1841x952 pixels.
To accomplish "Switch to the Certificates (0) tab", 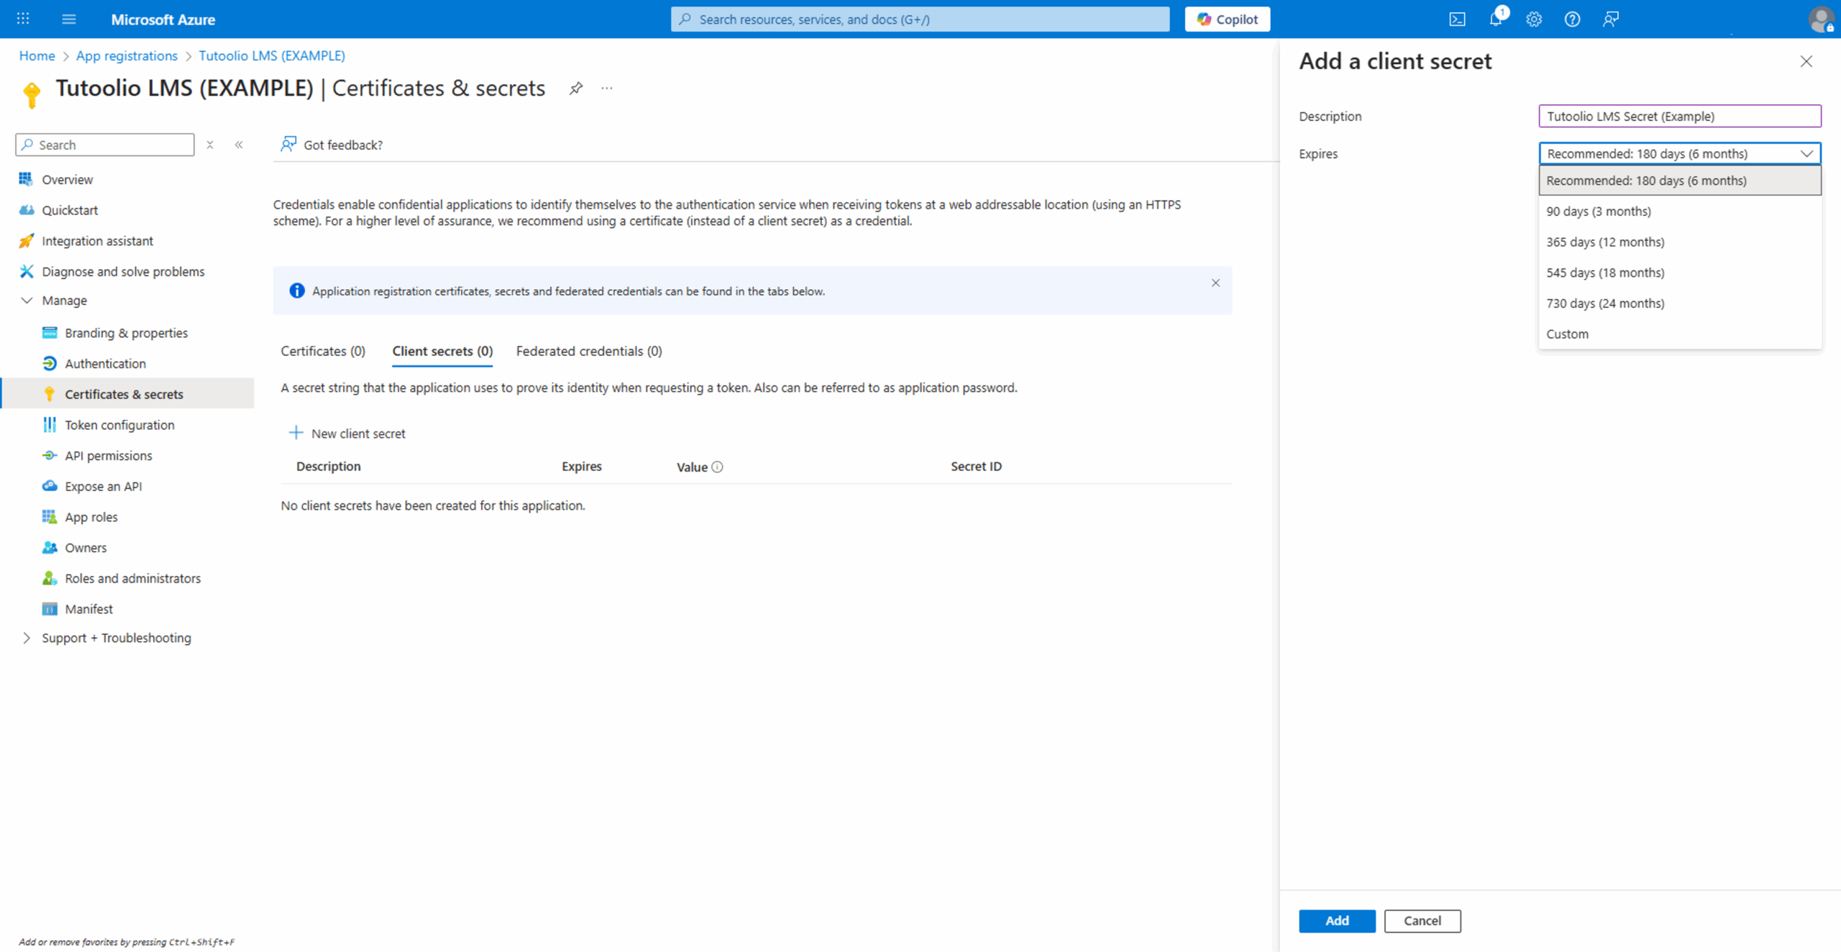I will [x=323, y=351].
